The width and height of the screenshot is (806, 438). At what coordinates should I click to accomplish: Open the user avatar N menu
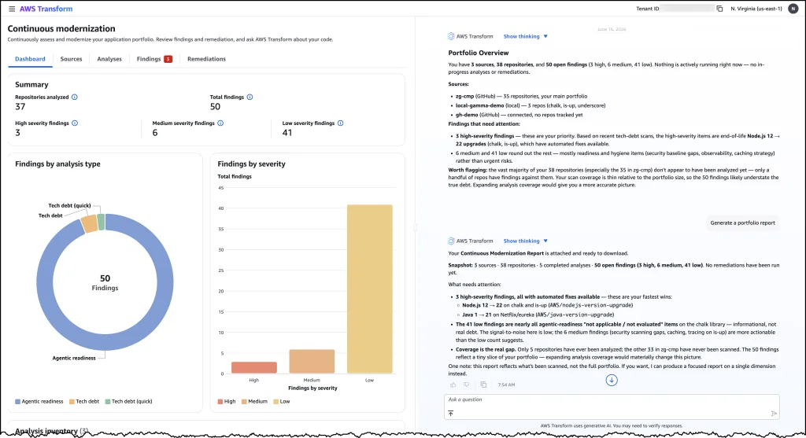793,9
